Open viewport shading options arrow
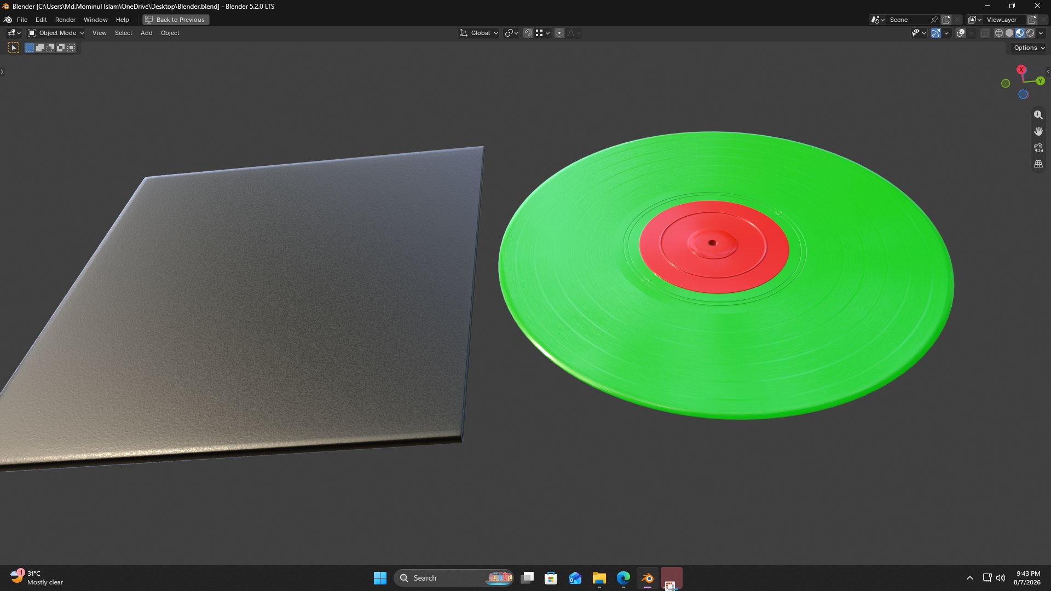1051x591 pixels. pos(1041,33)
